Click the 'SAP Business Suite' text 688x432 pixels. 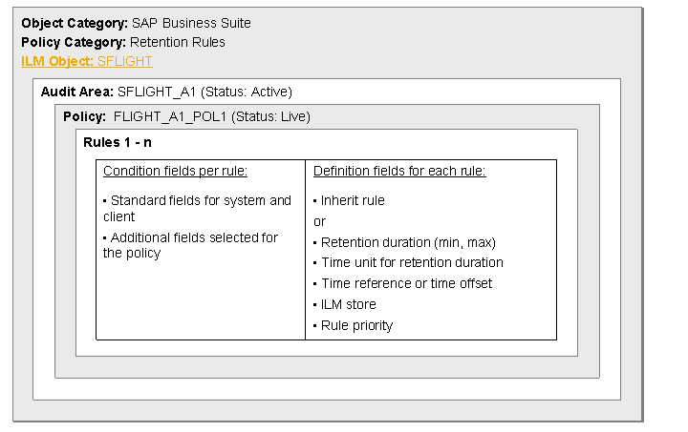click(190, 22)
